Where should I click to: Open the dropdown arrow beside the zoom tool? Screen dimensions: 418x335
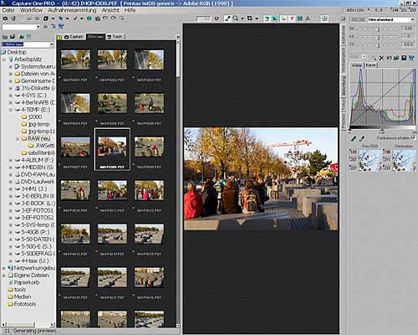(242, 18)
